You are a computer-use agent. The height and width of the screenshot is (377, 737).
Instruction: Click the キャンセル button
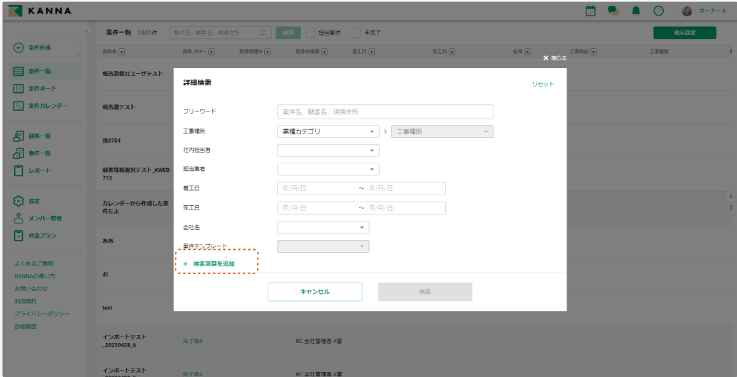click(315, 292)
